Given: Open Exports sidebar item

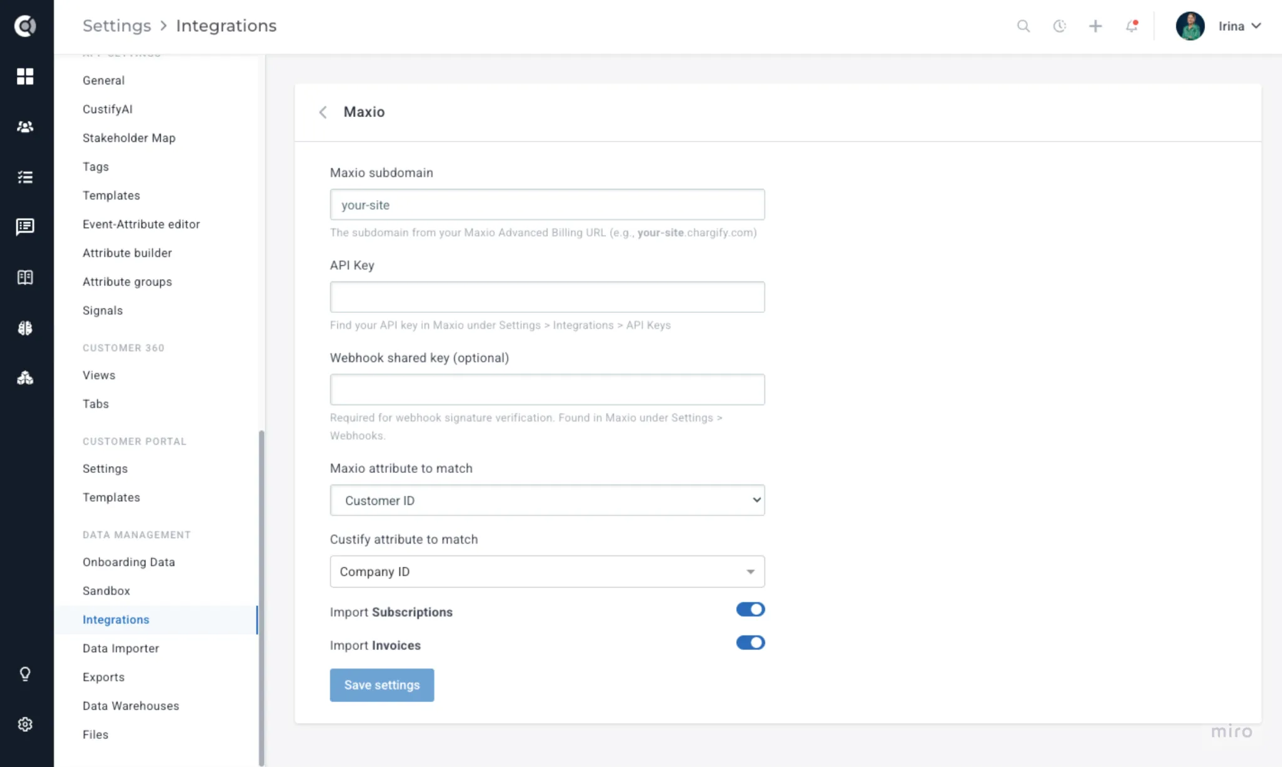Looking at the screenshot, I should [103, 677].
